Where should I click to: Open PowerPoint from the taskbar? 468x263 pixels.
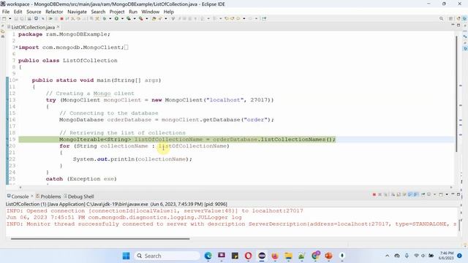click(x=328, y=256)
